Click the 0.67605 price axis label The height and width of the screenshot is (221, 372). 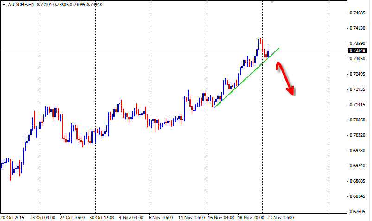pyautogui.click(x=358, y=212)
